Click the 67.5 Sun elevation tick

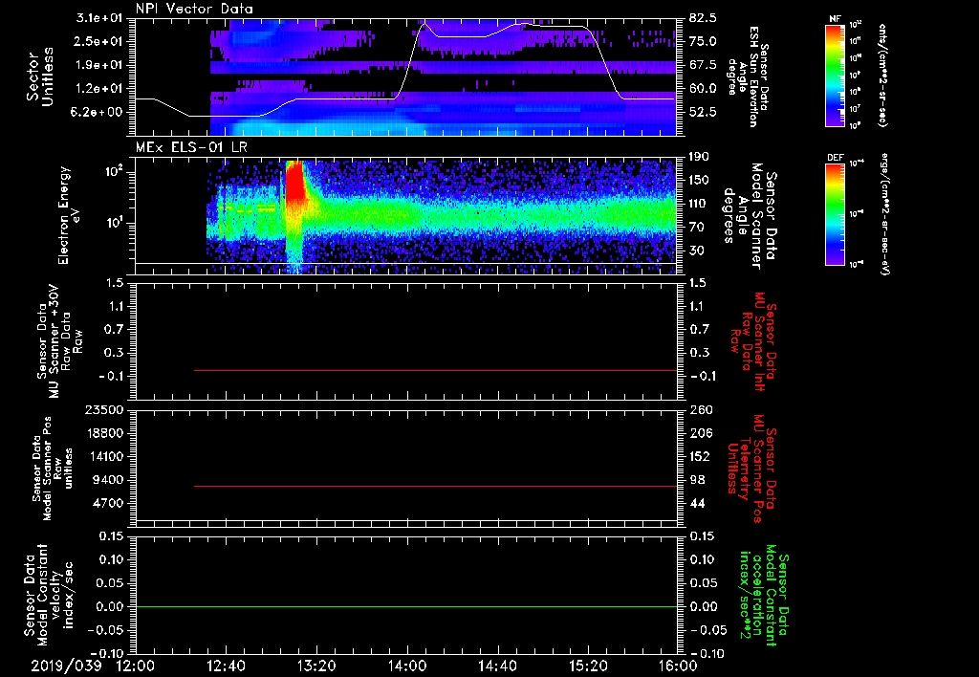click(x=703, y=65)
